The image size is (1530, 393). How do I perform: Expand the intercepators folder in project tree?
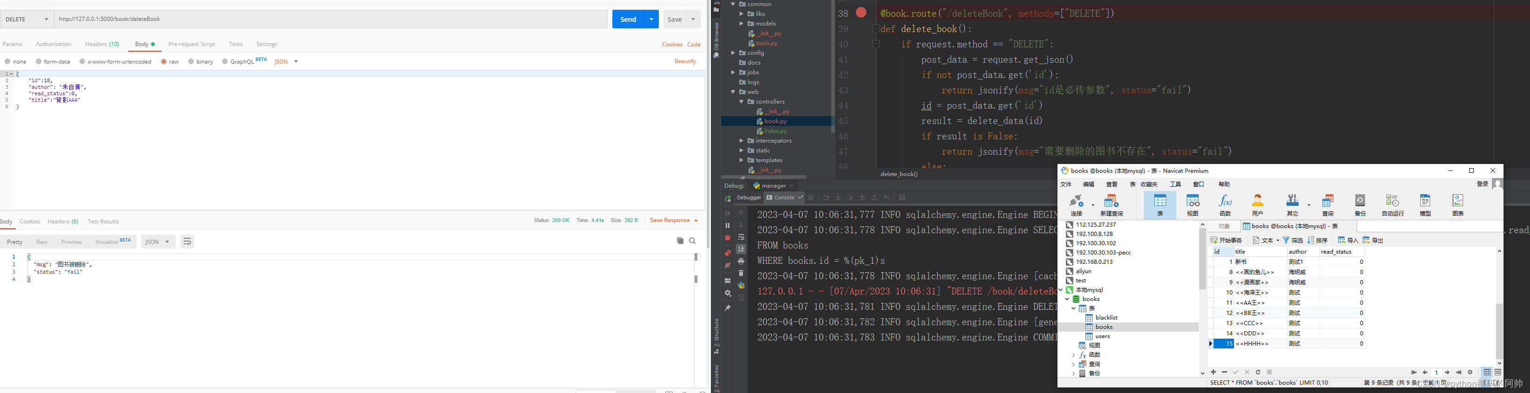click(x=741, y=141)
